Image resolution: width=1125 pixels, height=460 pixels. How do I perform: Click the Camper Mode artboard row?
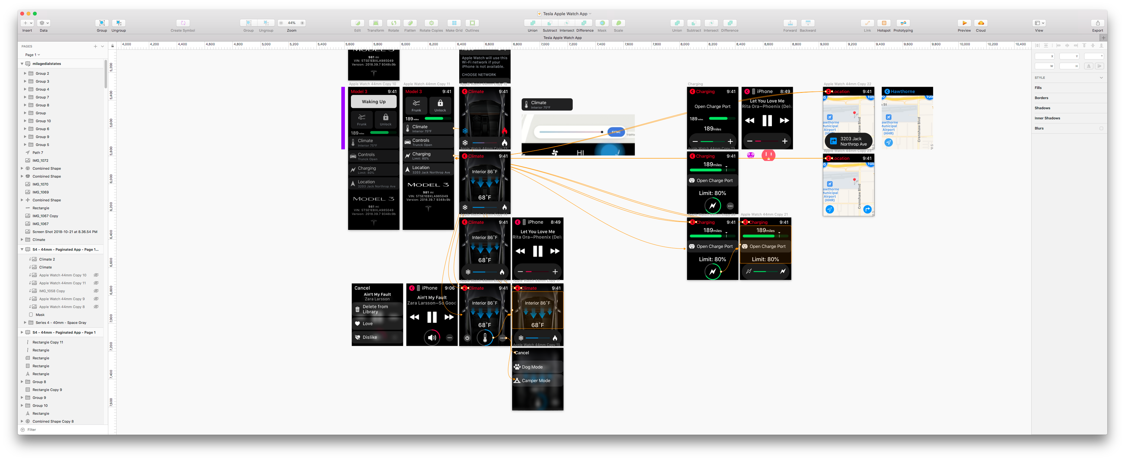coord(537,381)
